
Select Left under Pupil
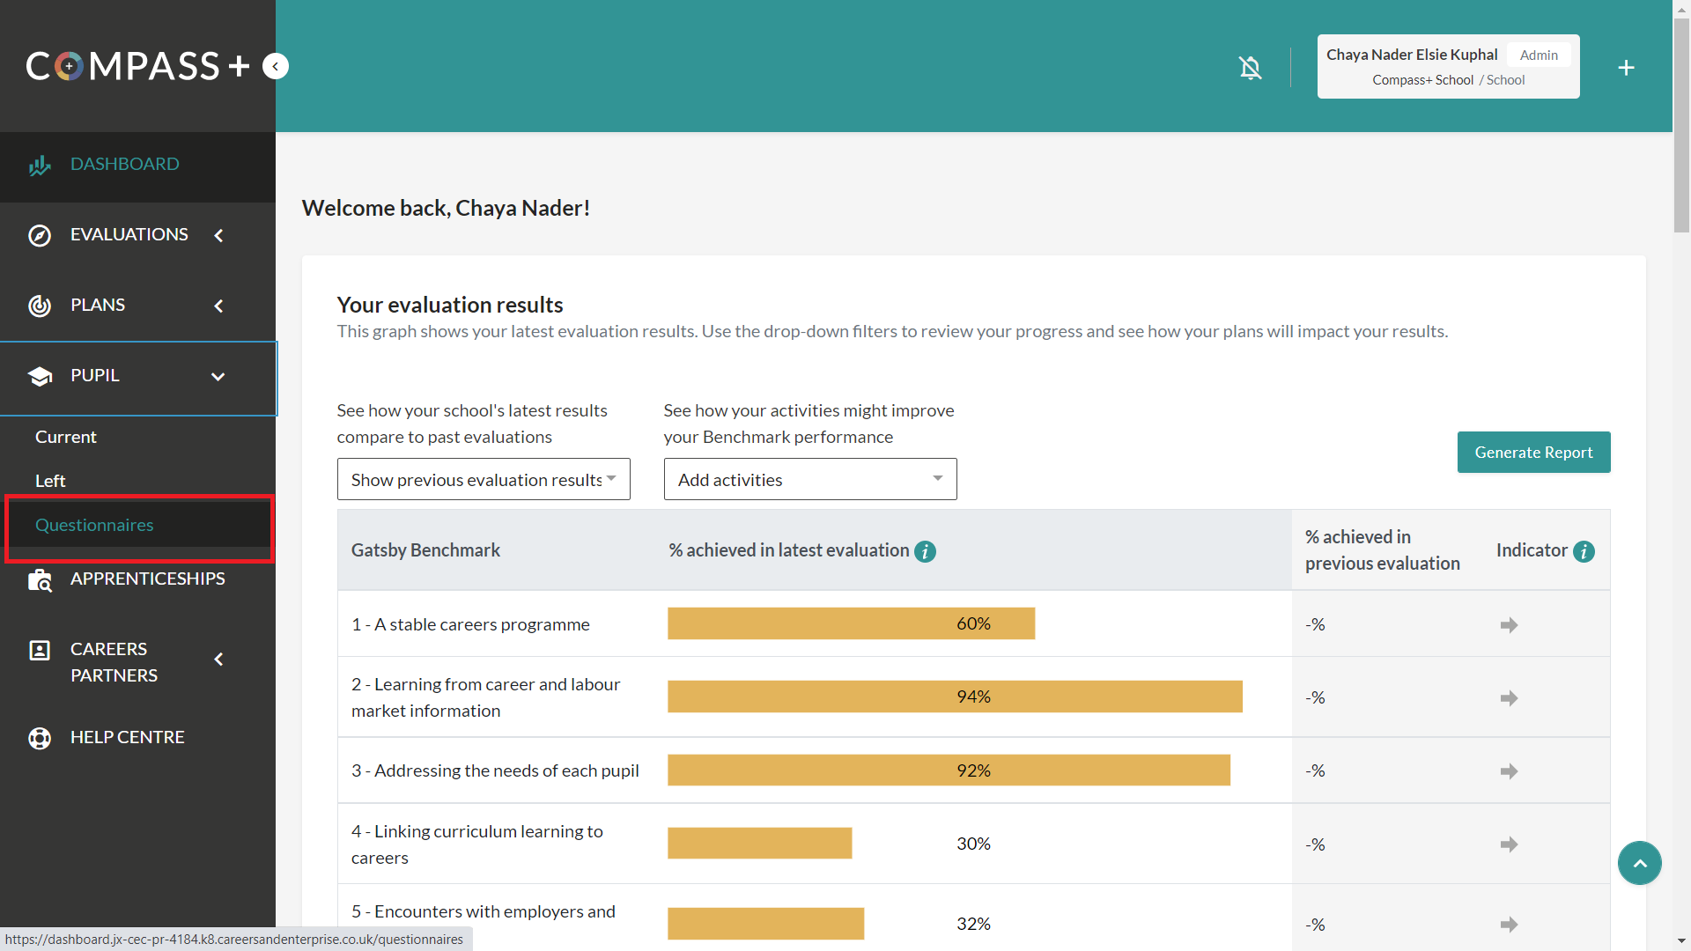pyautogui.click(x=50, y=481)
